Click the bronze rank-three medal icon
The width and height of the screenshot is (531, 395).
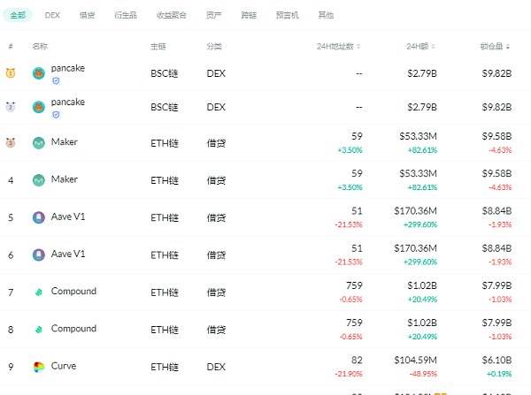click(11, 142)
